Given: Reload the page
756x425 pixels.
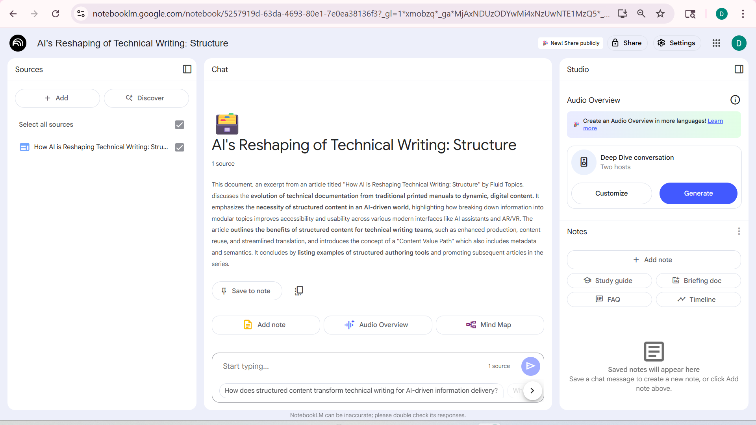Looking at the screenshot, I should [56, 14].
